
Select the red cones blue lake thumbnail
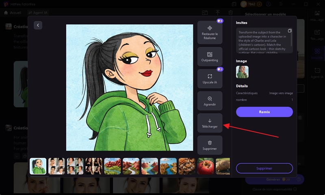click(149, 166)
